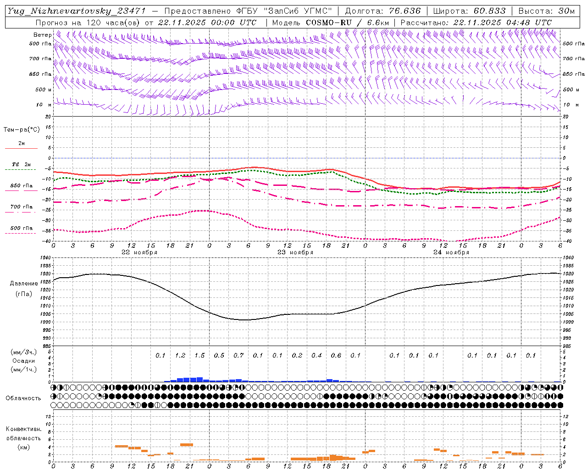Click the 0.7 precipitation amount value

(x=238, y=355)
